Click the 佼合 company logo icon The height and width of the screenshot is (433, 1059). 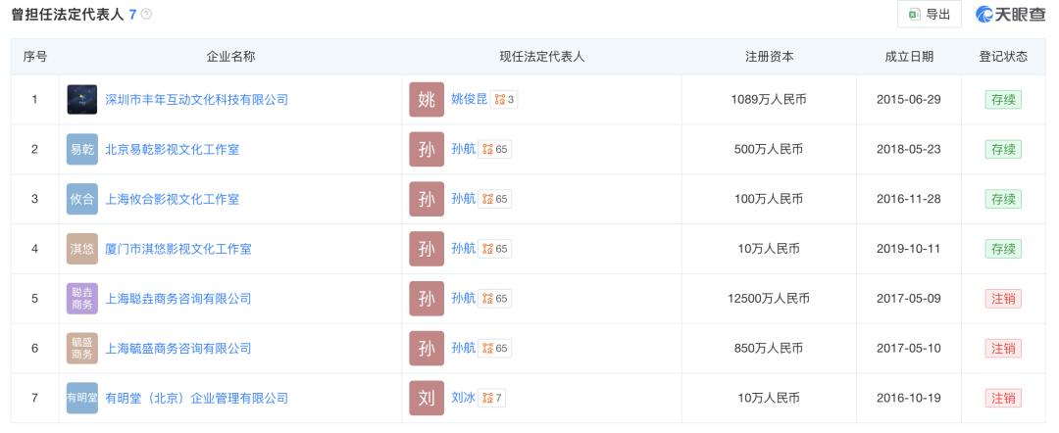coord(82,199)
